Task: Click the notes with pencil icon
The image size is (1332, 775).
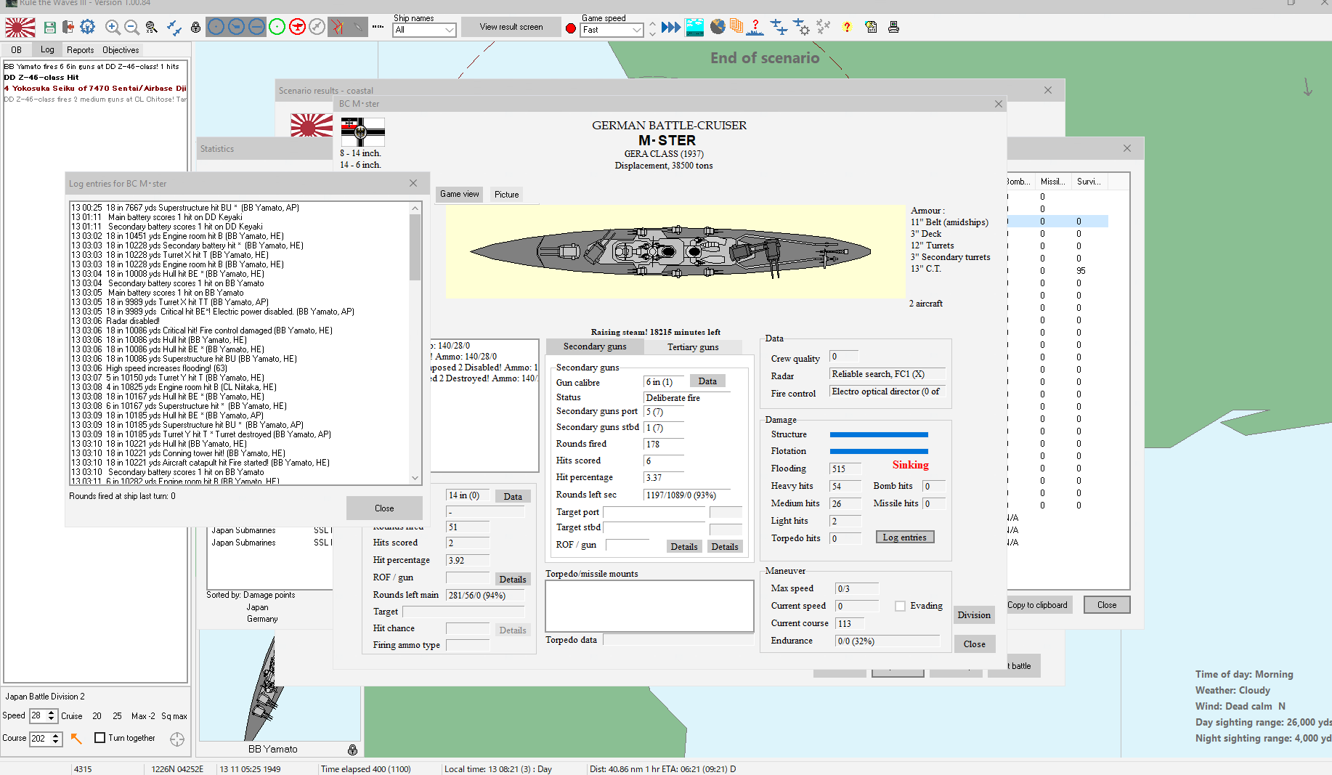Action: pyautogui.click(x=871, y=28)
